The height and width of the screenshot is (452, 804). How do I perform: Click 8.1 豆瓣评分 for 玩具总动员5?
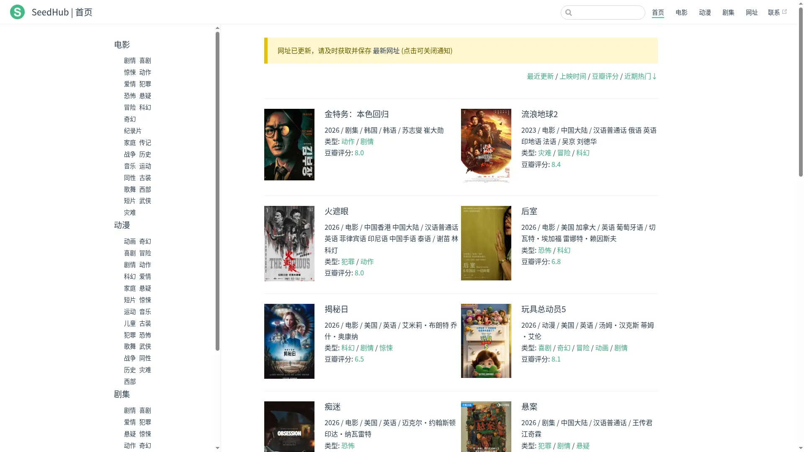(556, 360)
